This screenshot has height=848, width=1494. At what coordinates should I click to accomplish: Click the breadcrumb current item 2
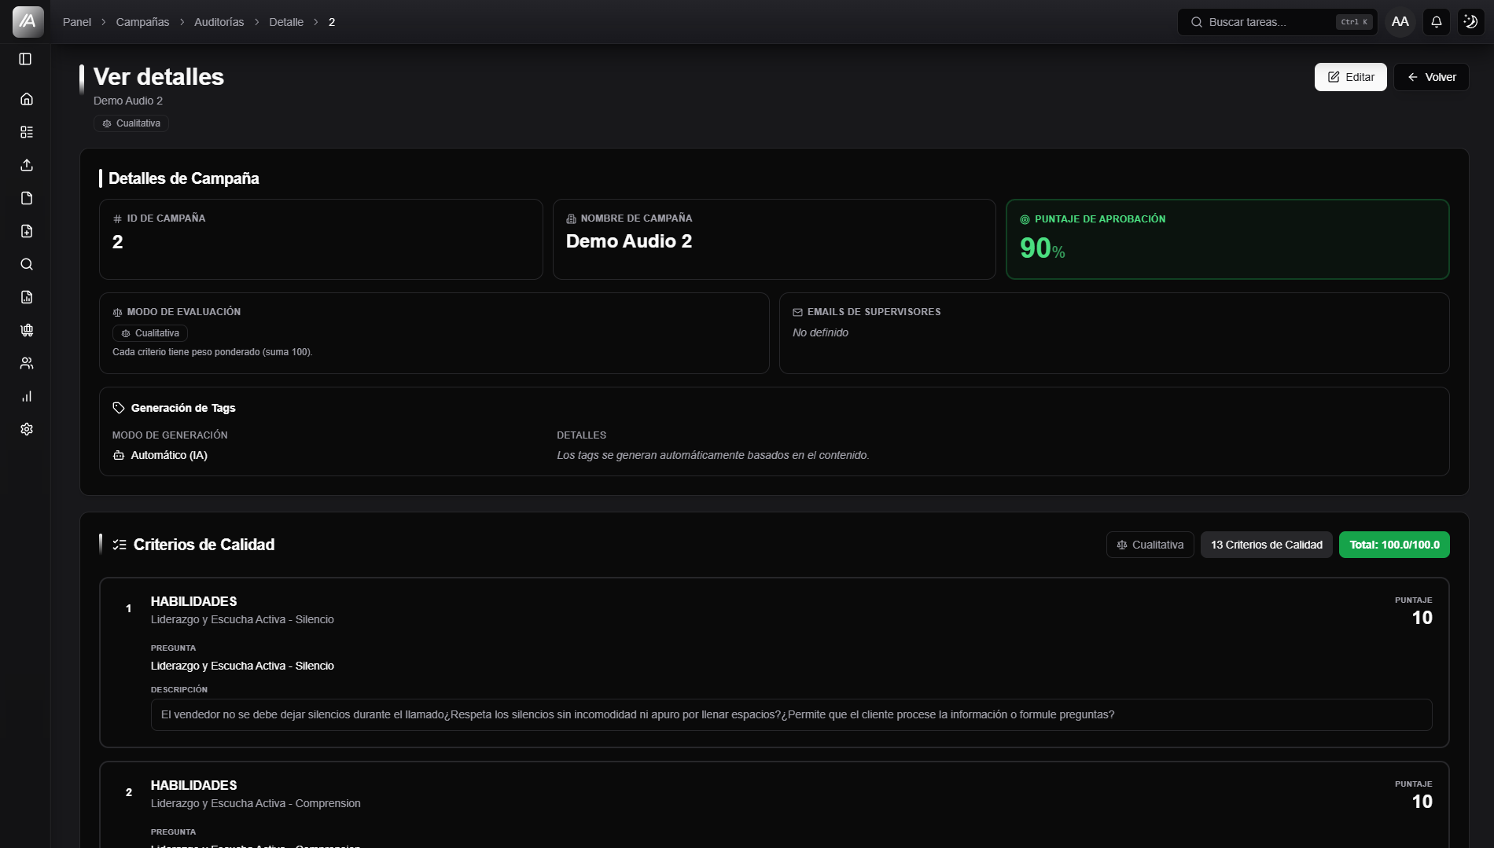point(332,22)
